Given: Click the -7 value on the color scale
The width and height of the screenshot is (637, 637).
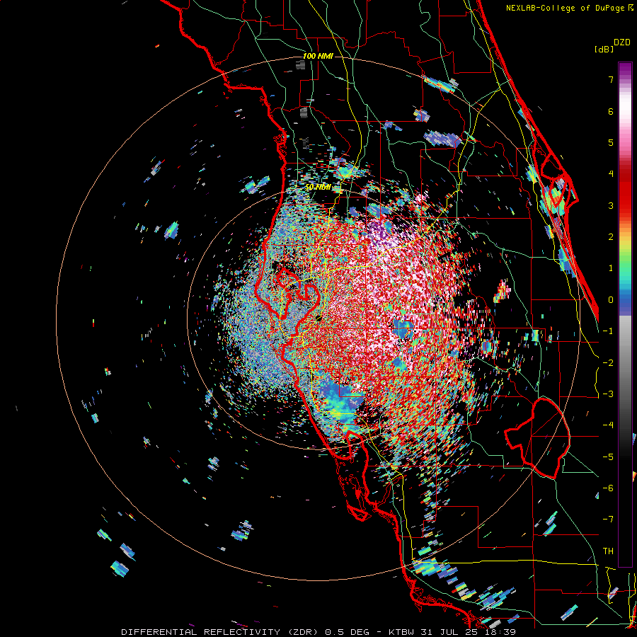Looking at the screenshot, I should click(x=608, y=520).
